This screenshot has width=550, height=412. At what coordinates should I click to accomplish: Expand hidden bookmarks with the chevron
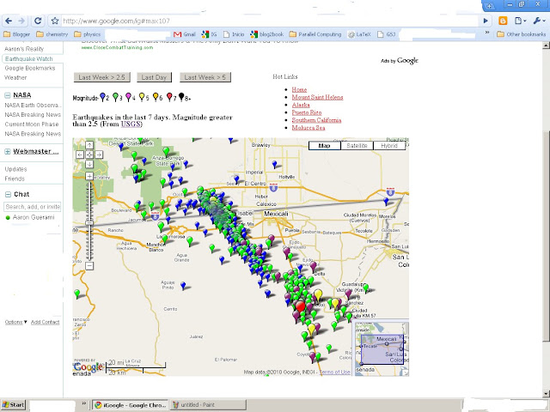coord(487,33)
